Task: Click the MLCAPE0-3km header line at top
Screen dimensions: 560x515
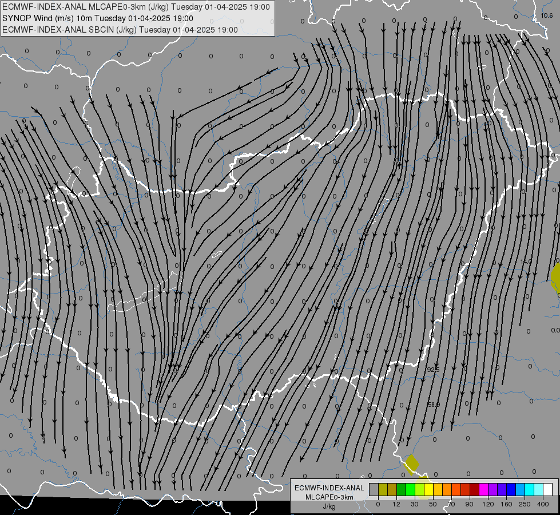Action: click(136, 7)
